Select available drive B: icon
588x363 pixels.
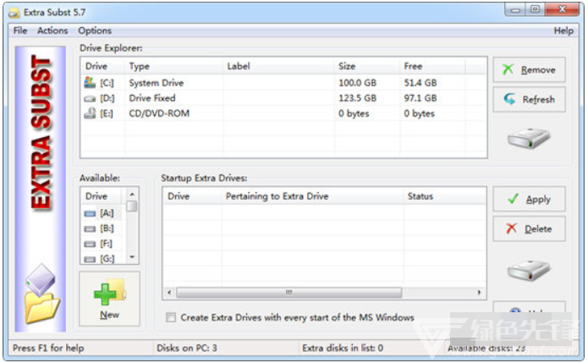[x=90, y=228]
